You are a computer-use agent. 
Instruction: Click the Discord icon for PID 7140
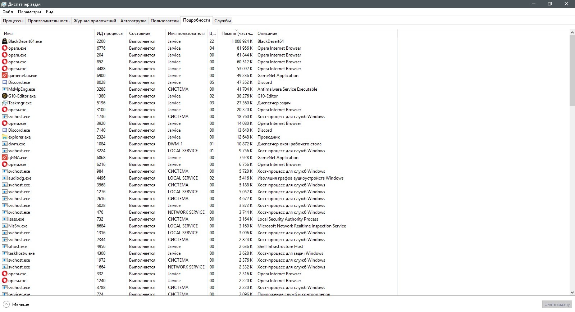(5, 130)
